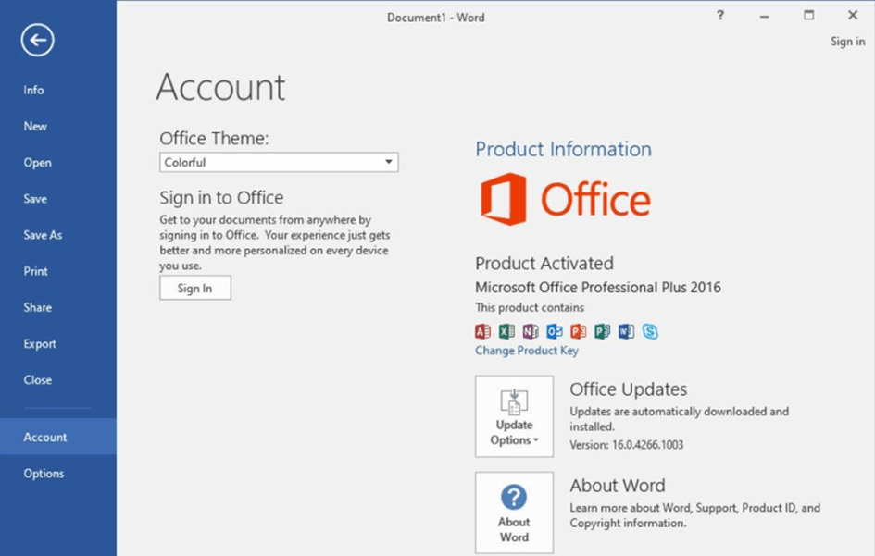Click the Outlook icon in product list

pyautogui.click(x=555, y=331)
